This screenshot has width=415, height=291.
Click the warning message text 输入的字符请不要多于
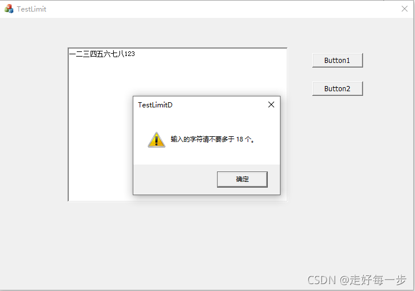pyautogui.click(x=203, y=139)
